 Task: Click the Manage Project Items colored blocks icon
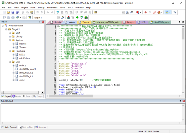click(x=68, y=17)
